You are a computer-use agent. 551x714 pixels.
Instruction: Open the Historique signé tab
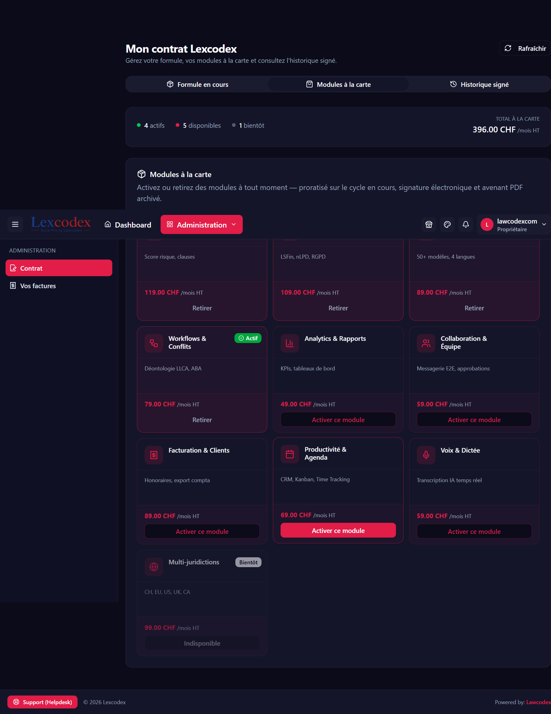point(479,84)
